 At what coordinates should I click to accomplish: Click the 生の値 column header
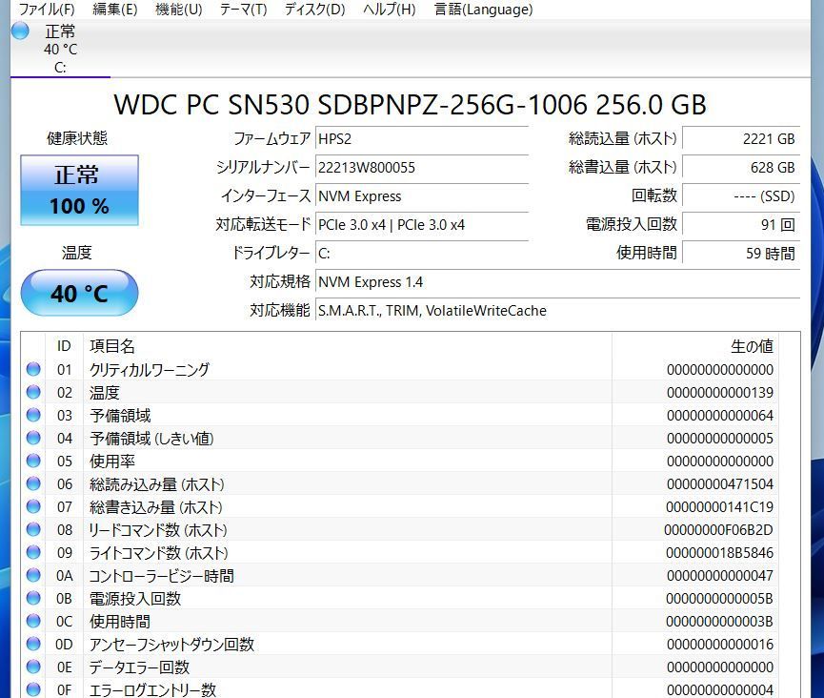[x=694, y=346]
